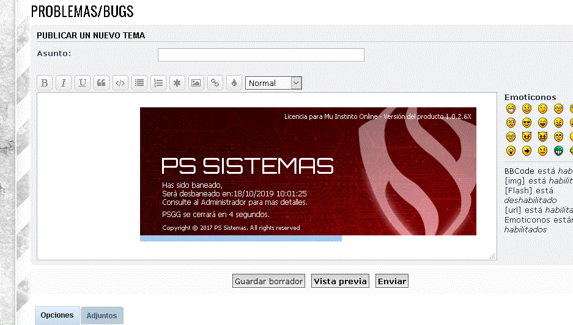Viewport: 573px width, 325px height.
Task: Insert code tag with the code button
Action: click(x=120, y=84)
